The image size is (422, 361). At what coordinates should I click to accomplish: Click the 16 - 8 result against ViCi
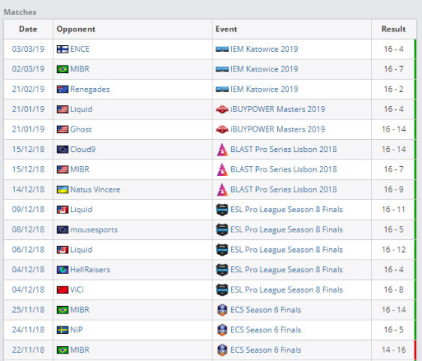(x=393, y=290)
